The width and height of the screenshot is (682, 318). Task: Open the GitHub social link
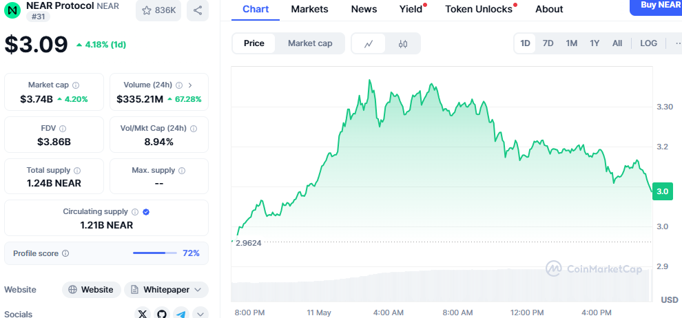(x=162, y=314)
